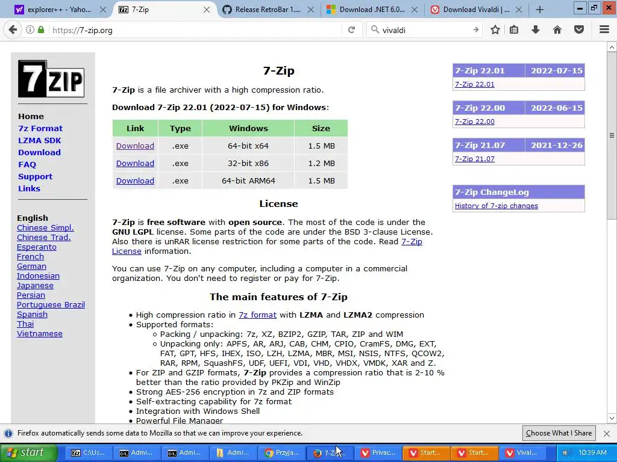The height and width of the screenshot is (462, 617).
Task: Go back using the browser back arrow
Action: coord(13,30)
